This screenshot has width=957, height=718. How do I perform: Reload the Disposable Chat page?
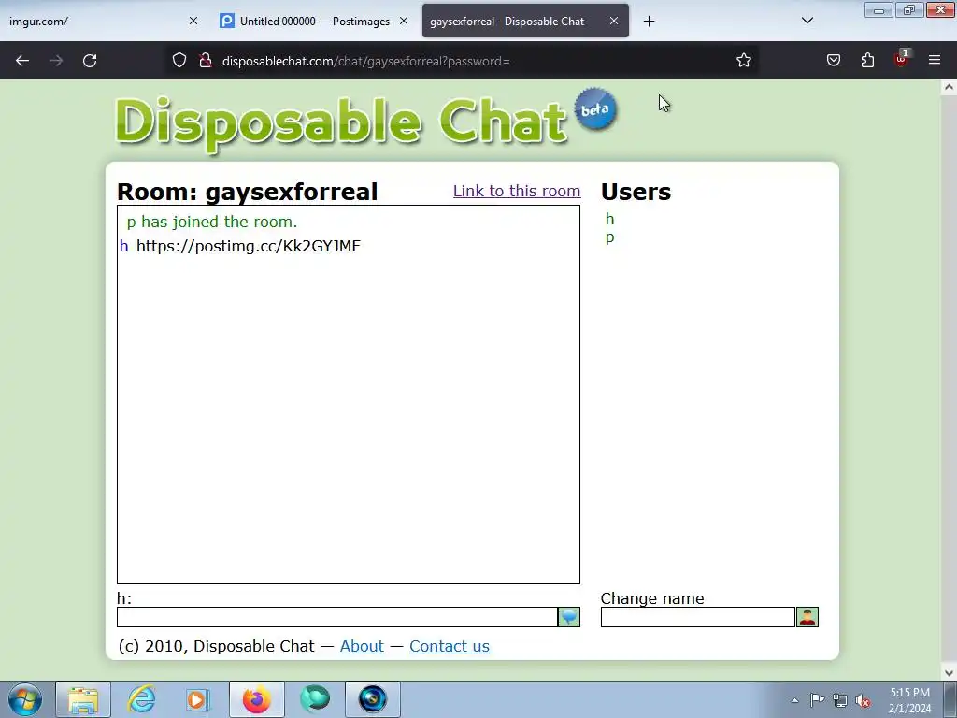tap(90, 61)
